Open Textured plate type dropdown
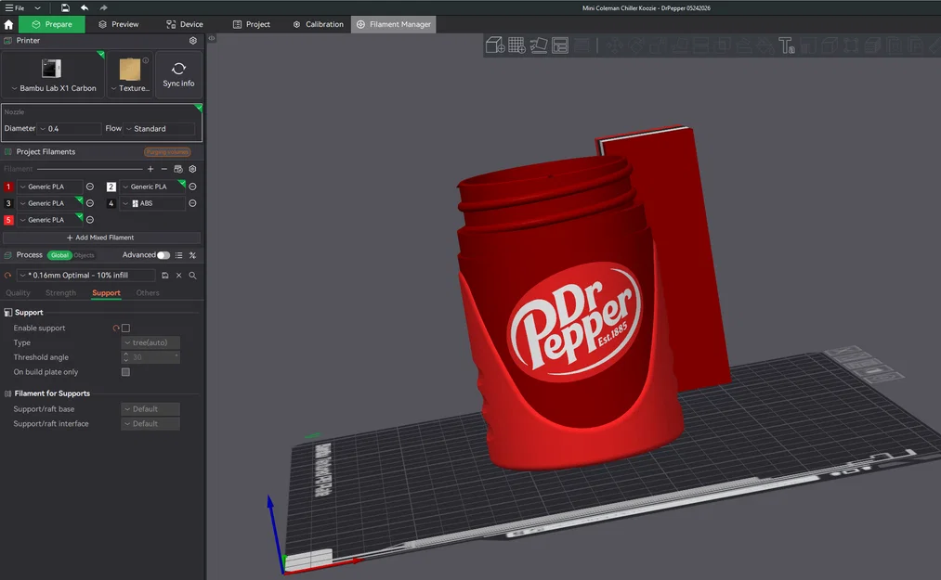 click(x=130, y=75)
